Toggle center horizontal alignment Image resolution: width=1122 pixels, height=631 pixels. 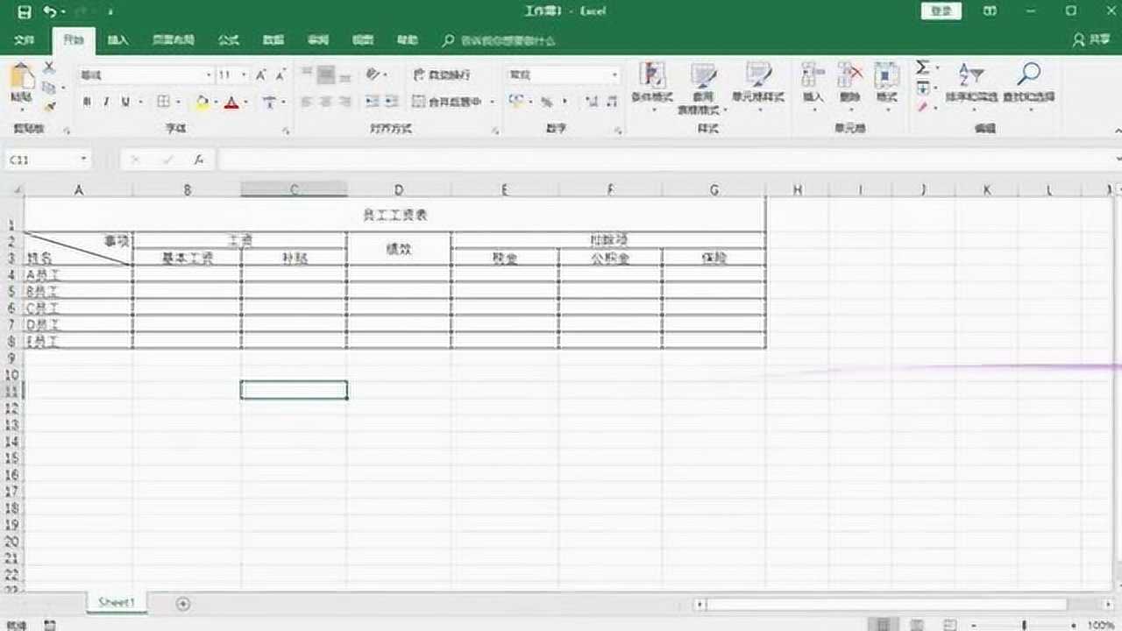coord(326,103)
